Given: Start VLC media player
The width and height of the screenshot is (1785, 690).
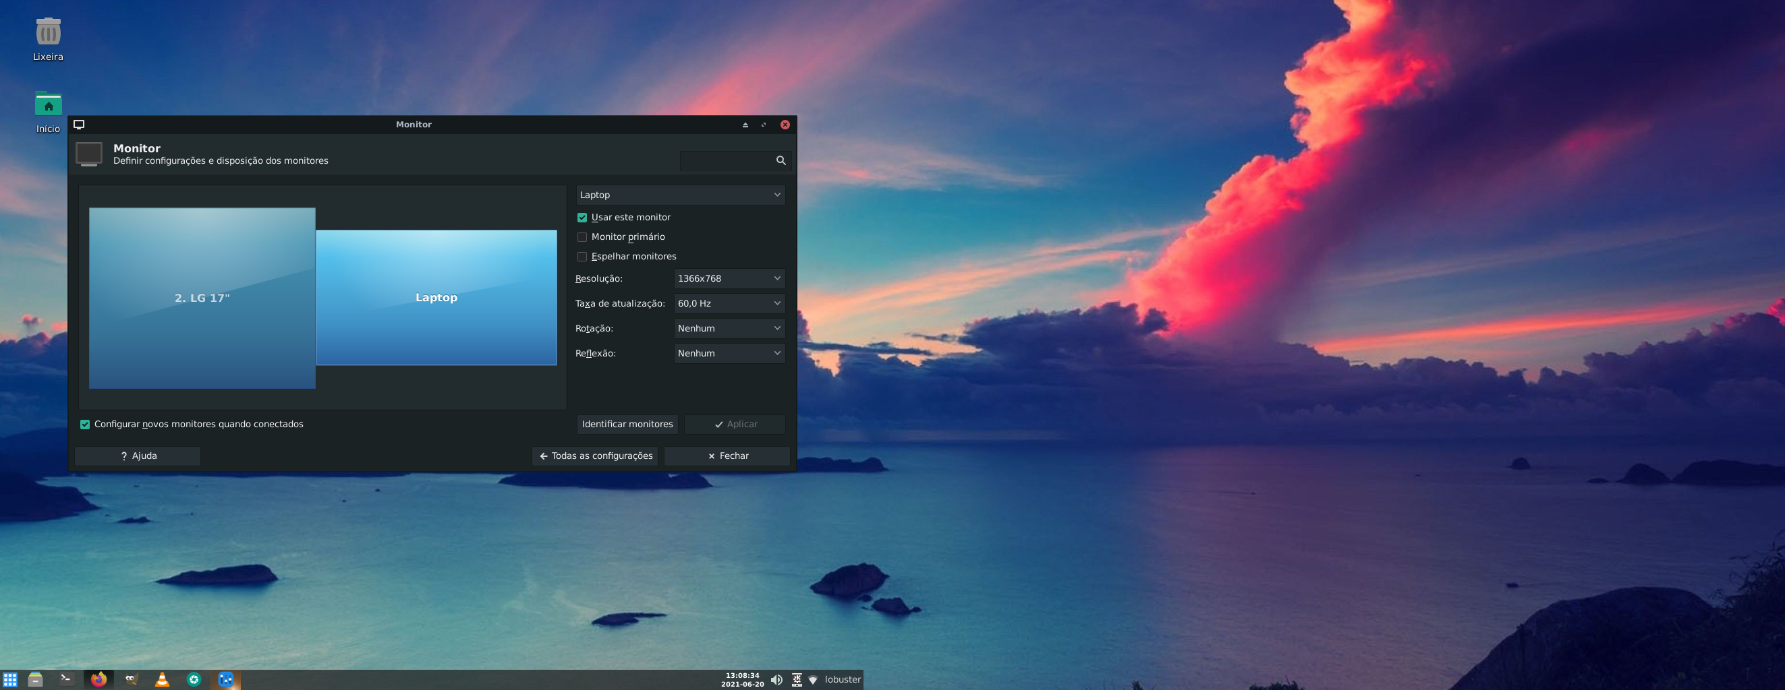Looking at the screenshot, I should click(161, 680).
